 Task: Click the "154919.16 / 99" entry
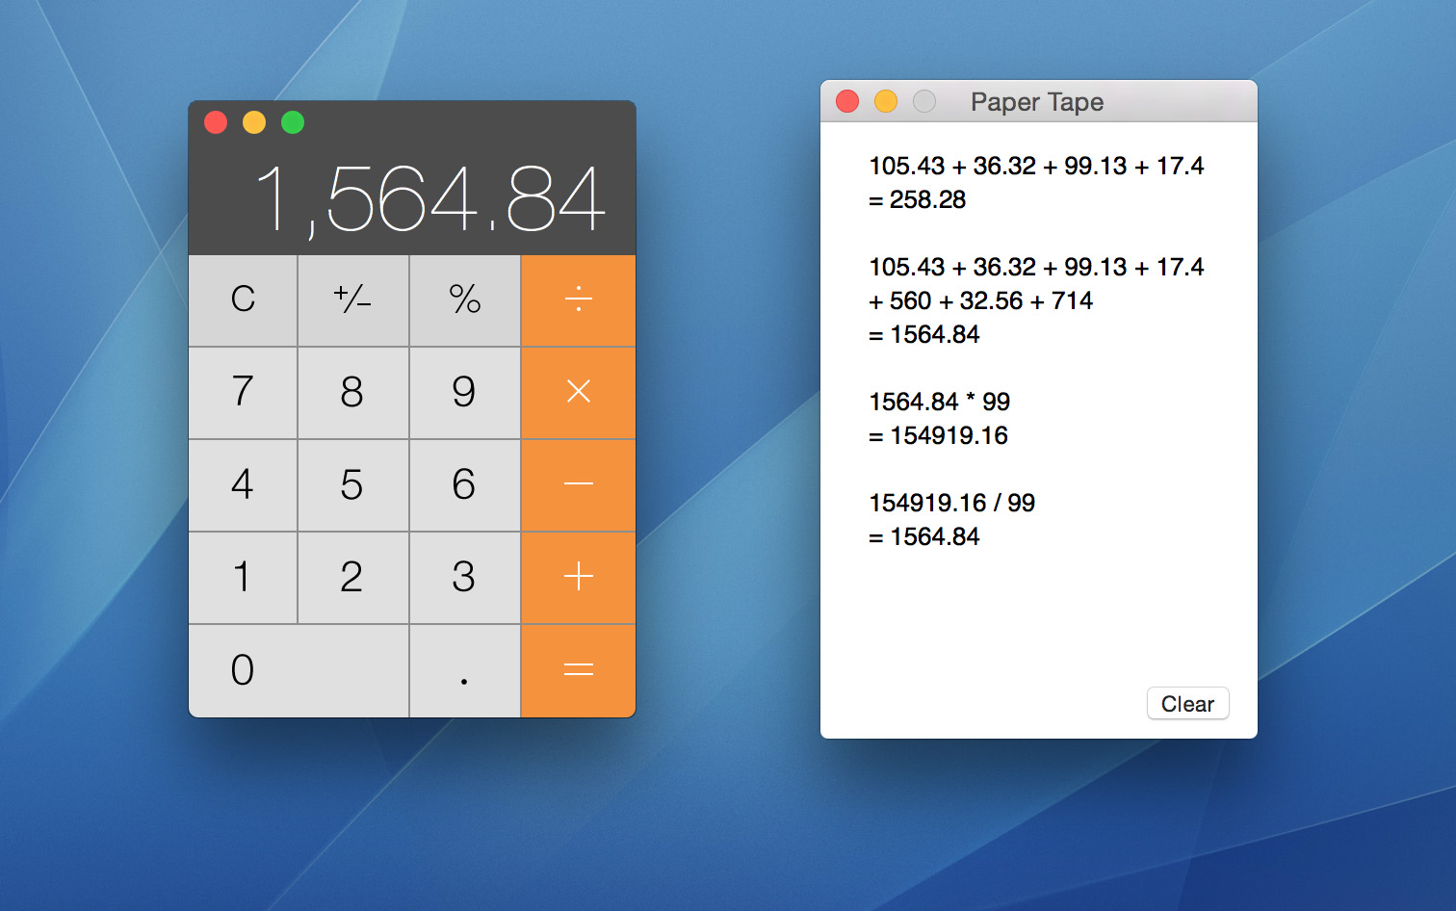coord(951,503)
